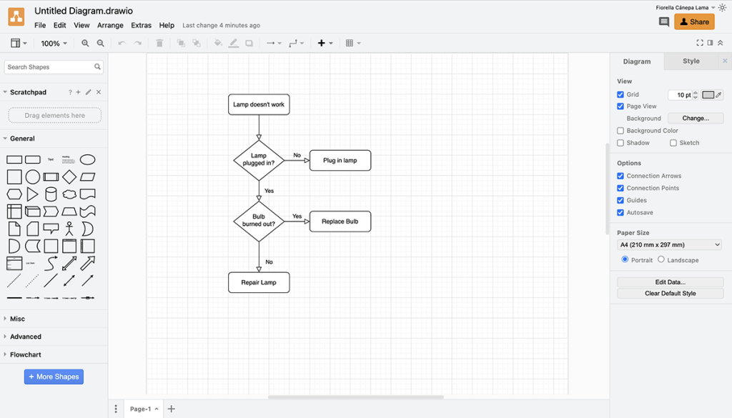This screenshot has width=732, height=418.
Task: Click the Delete trash icon in the toolbar
Action: tap(159, 43)
